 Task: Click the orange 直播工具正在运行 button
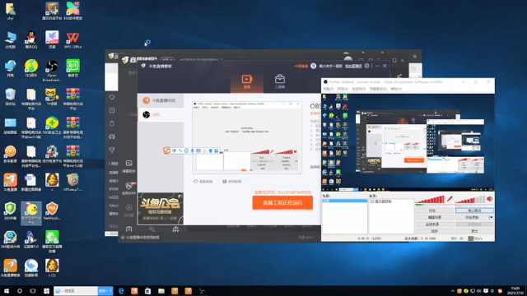click(x=282, y=203)
